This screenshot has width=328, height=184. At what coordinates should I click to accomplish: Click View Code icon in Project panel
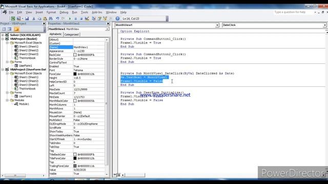(4, 29)
